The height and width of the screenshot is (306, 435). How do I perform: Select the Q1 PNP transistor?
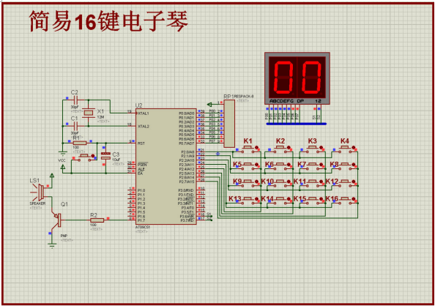point(57,220)
